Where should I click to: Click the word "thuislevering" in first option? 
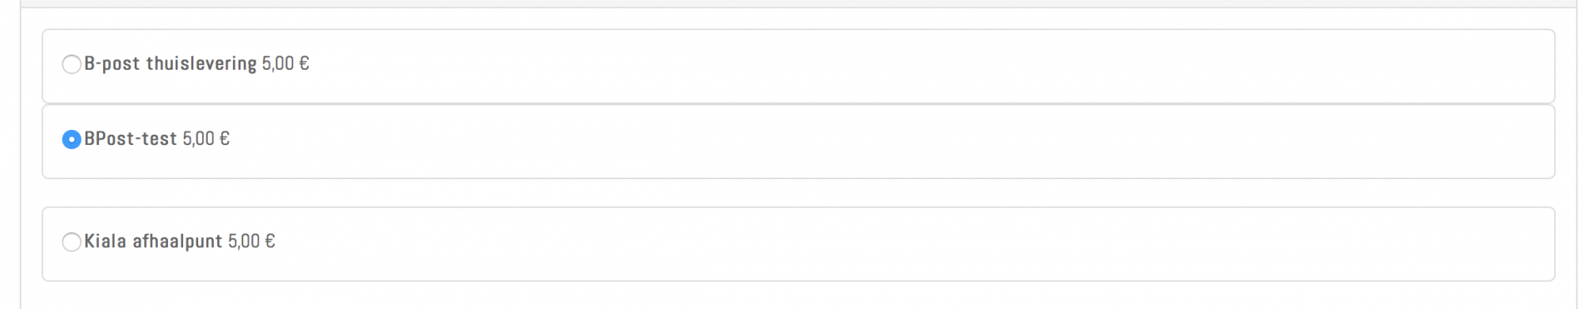pyautogui.click(x=201, y=64)
